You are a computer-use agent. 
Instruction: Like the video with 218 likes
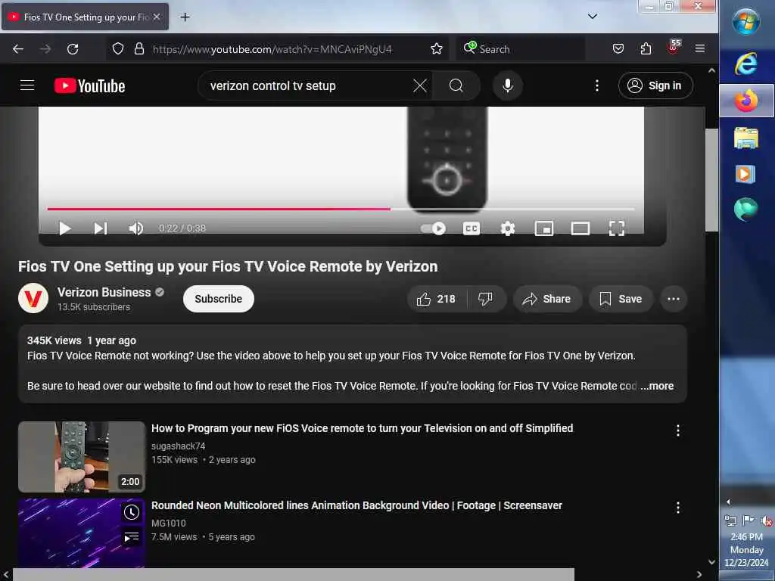coord(437,299)
